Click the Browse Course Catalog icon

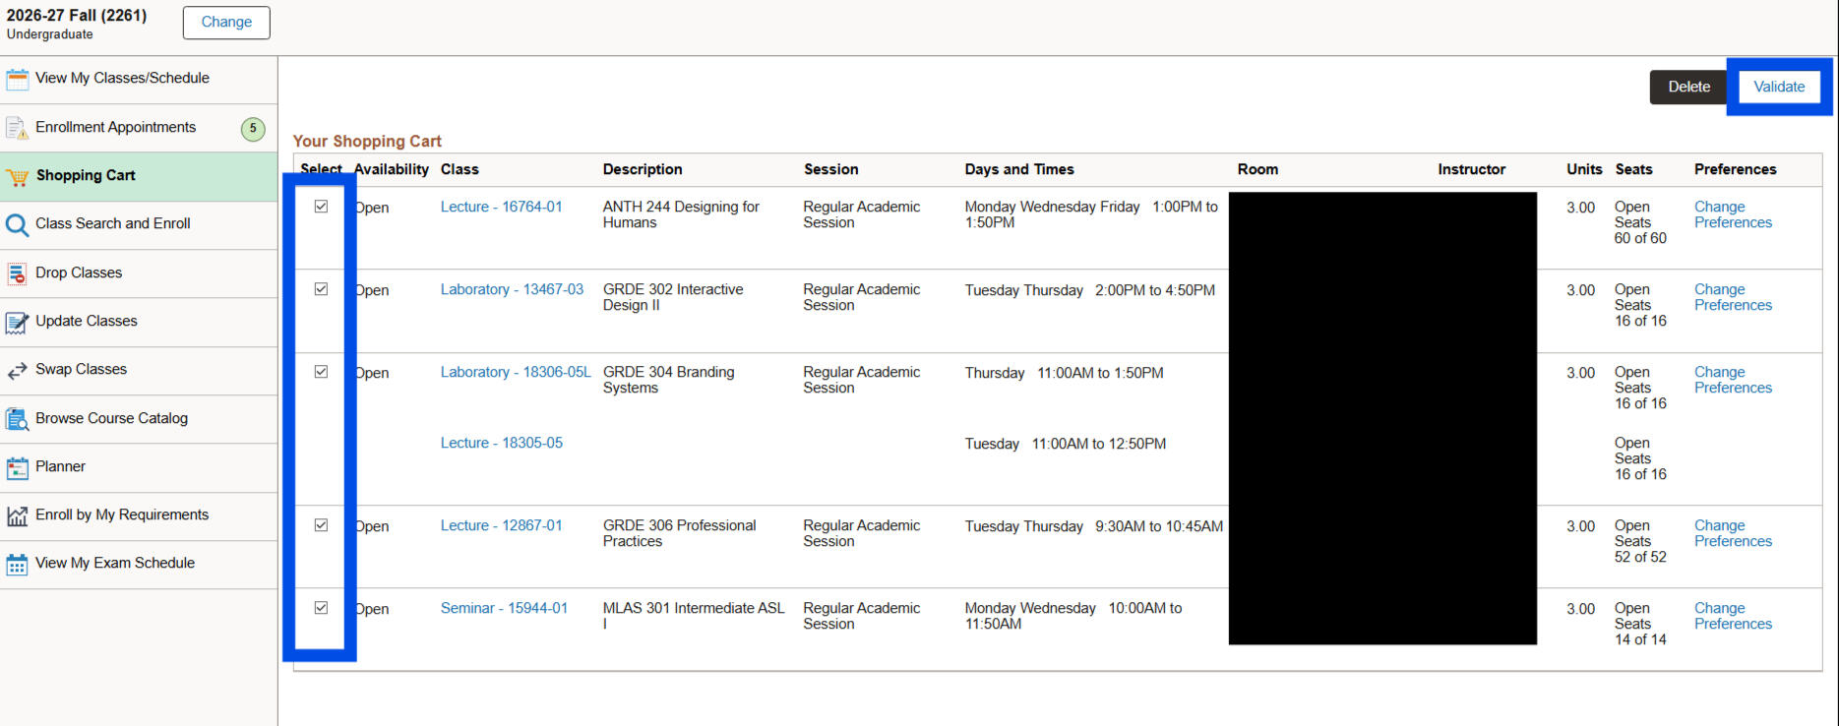[18, 419]
